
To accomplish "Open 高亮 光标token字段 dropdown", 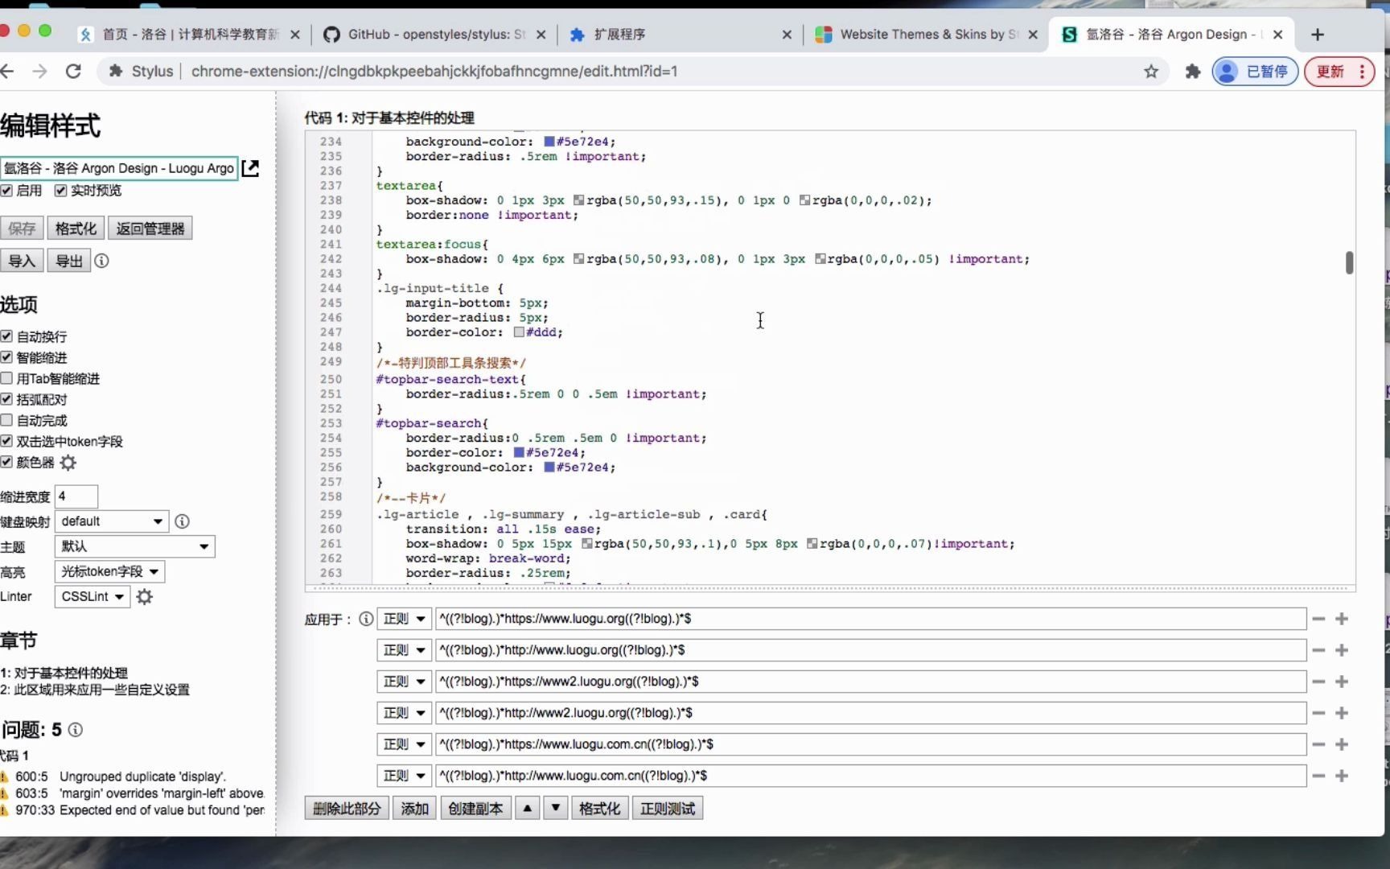I will (x=110, y=571).
